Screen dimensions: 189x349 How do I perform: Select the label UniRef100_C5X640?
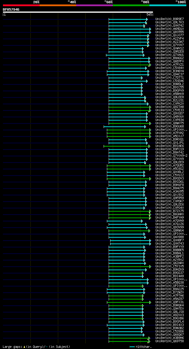pos(170,68)
